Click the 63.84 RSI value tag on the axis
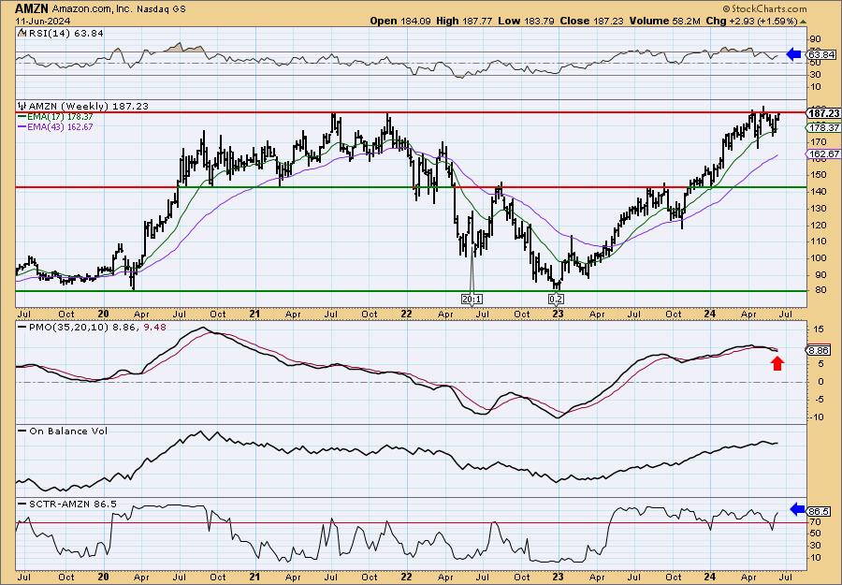This screenshot has height=585, width=842. (x=821, y=55)
